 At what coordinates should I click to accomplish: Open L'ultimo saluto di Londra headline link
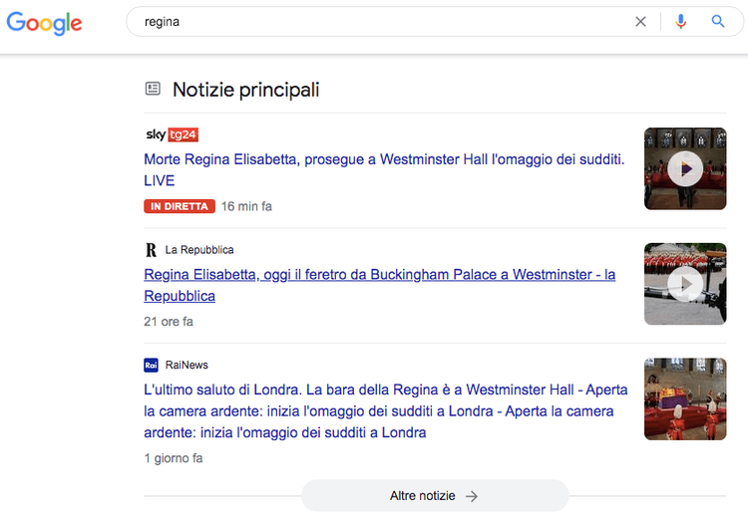coord(385,410)
